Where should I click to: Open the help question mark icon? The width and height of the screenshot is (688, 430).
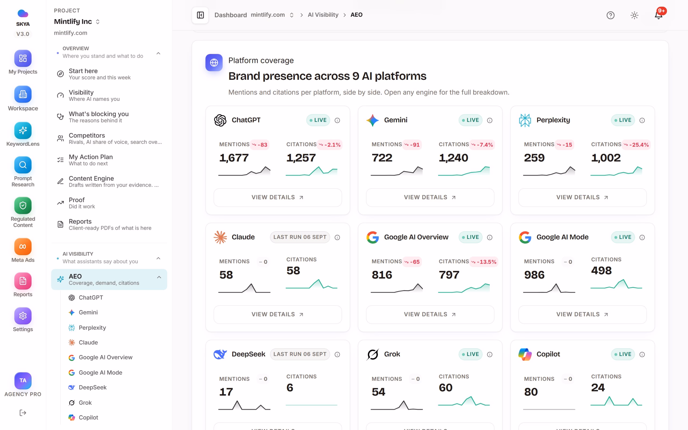[610, 15]
